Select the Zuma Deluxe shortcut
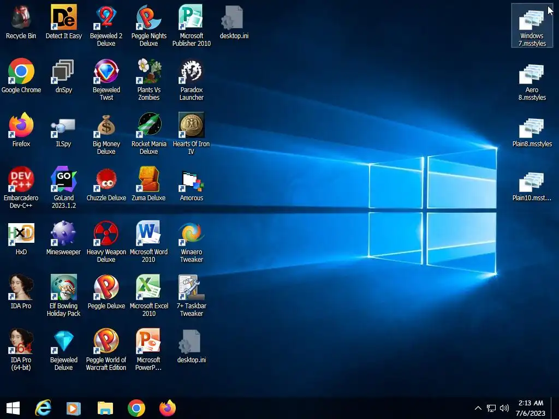 pyautogui.click(x=148, y=184)
